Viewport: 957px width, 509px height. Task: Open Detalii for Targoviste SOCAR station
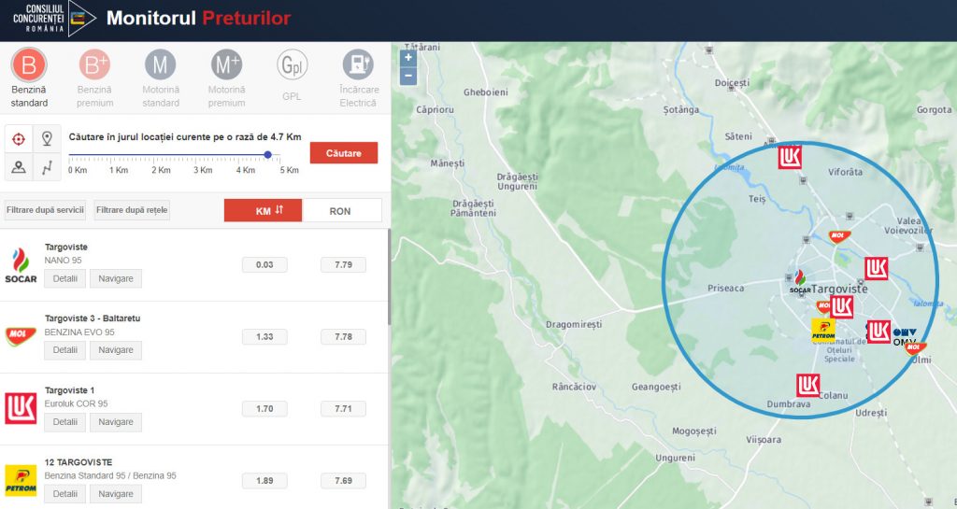(x=65, y=278)
